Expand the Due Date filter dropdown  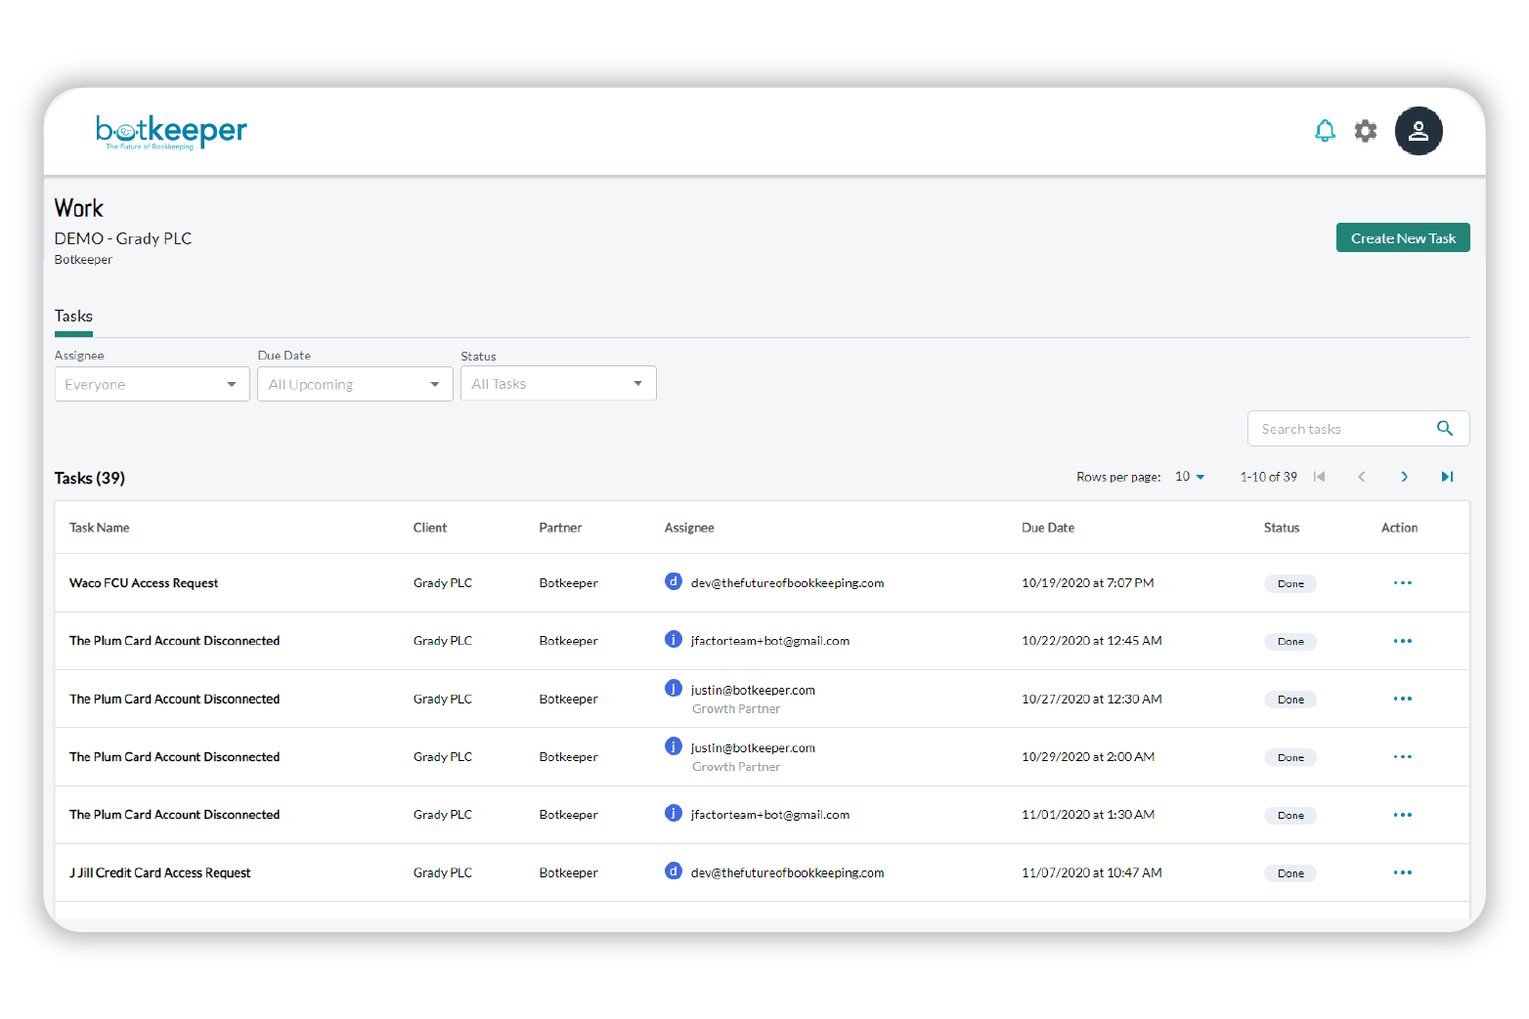coord(355,385)
